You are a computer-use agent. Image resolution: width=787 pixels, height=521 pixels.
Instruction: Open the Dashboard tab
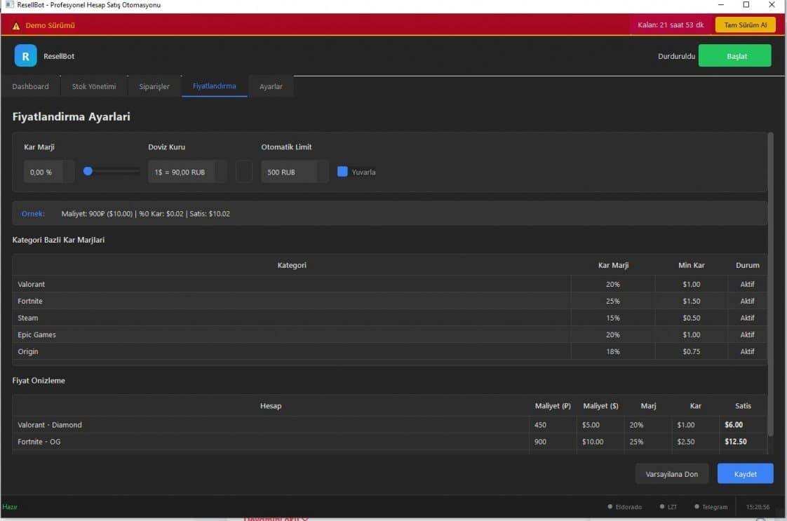tap(31, 86)
